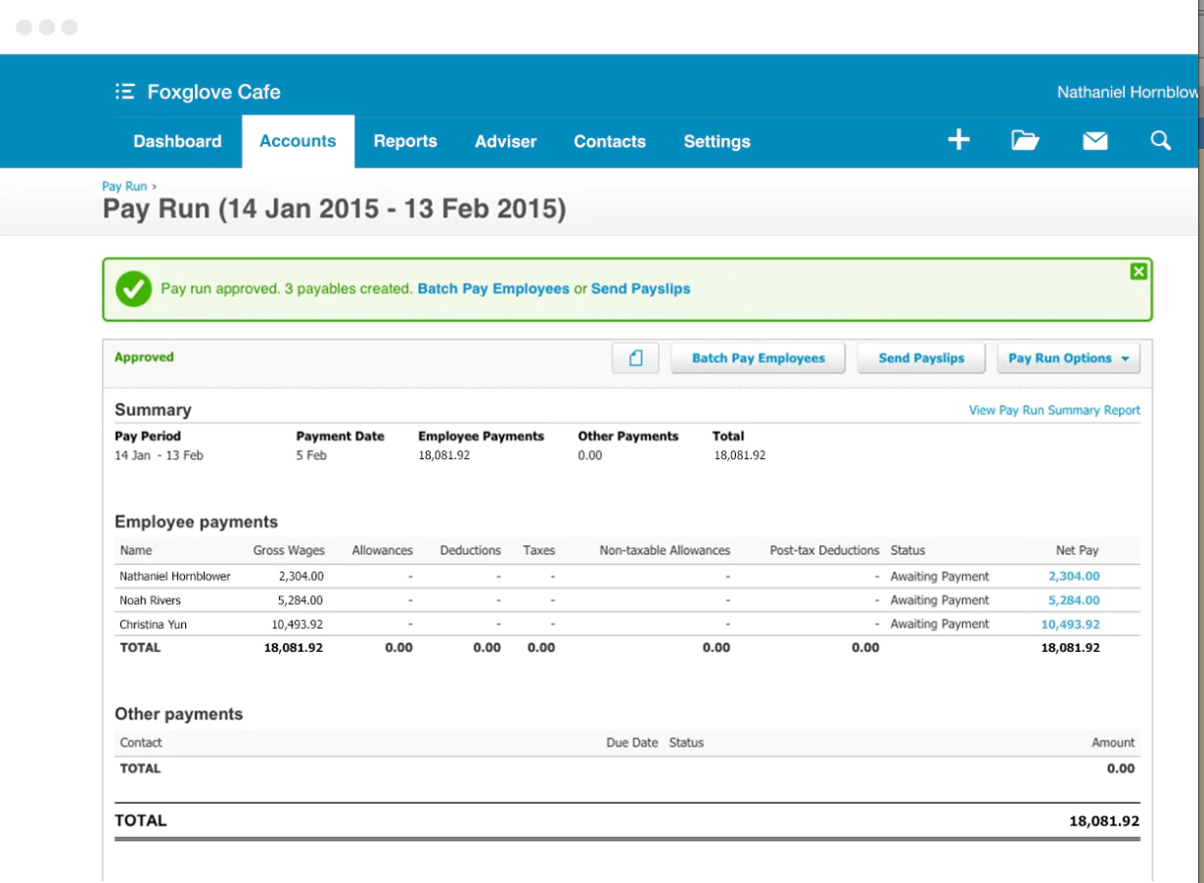1204x883 pixels.
Task: Click Send Payslips link in green banner
Action: point(640,289)
